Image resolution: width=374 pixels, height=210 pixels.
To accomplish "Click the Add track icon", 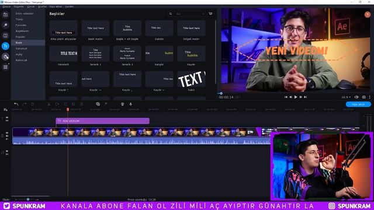I will (x=5, y=110).
